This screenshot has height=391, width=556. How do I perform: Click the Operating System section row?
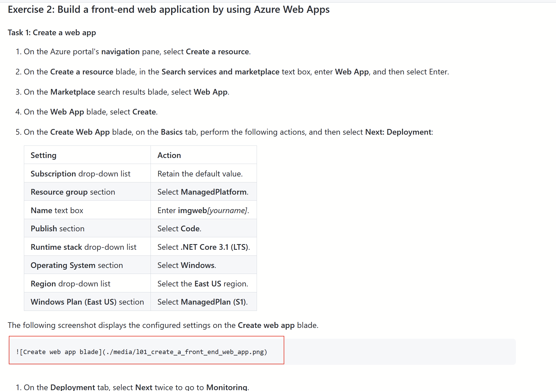77,265
